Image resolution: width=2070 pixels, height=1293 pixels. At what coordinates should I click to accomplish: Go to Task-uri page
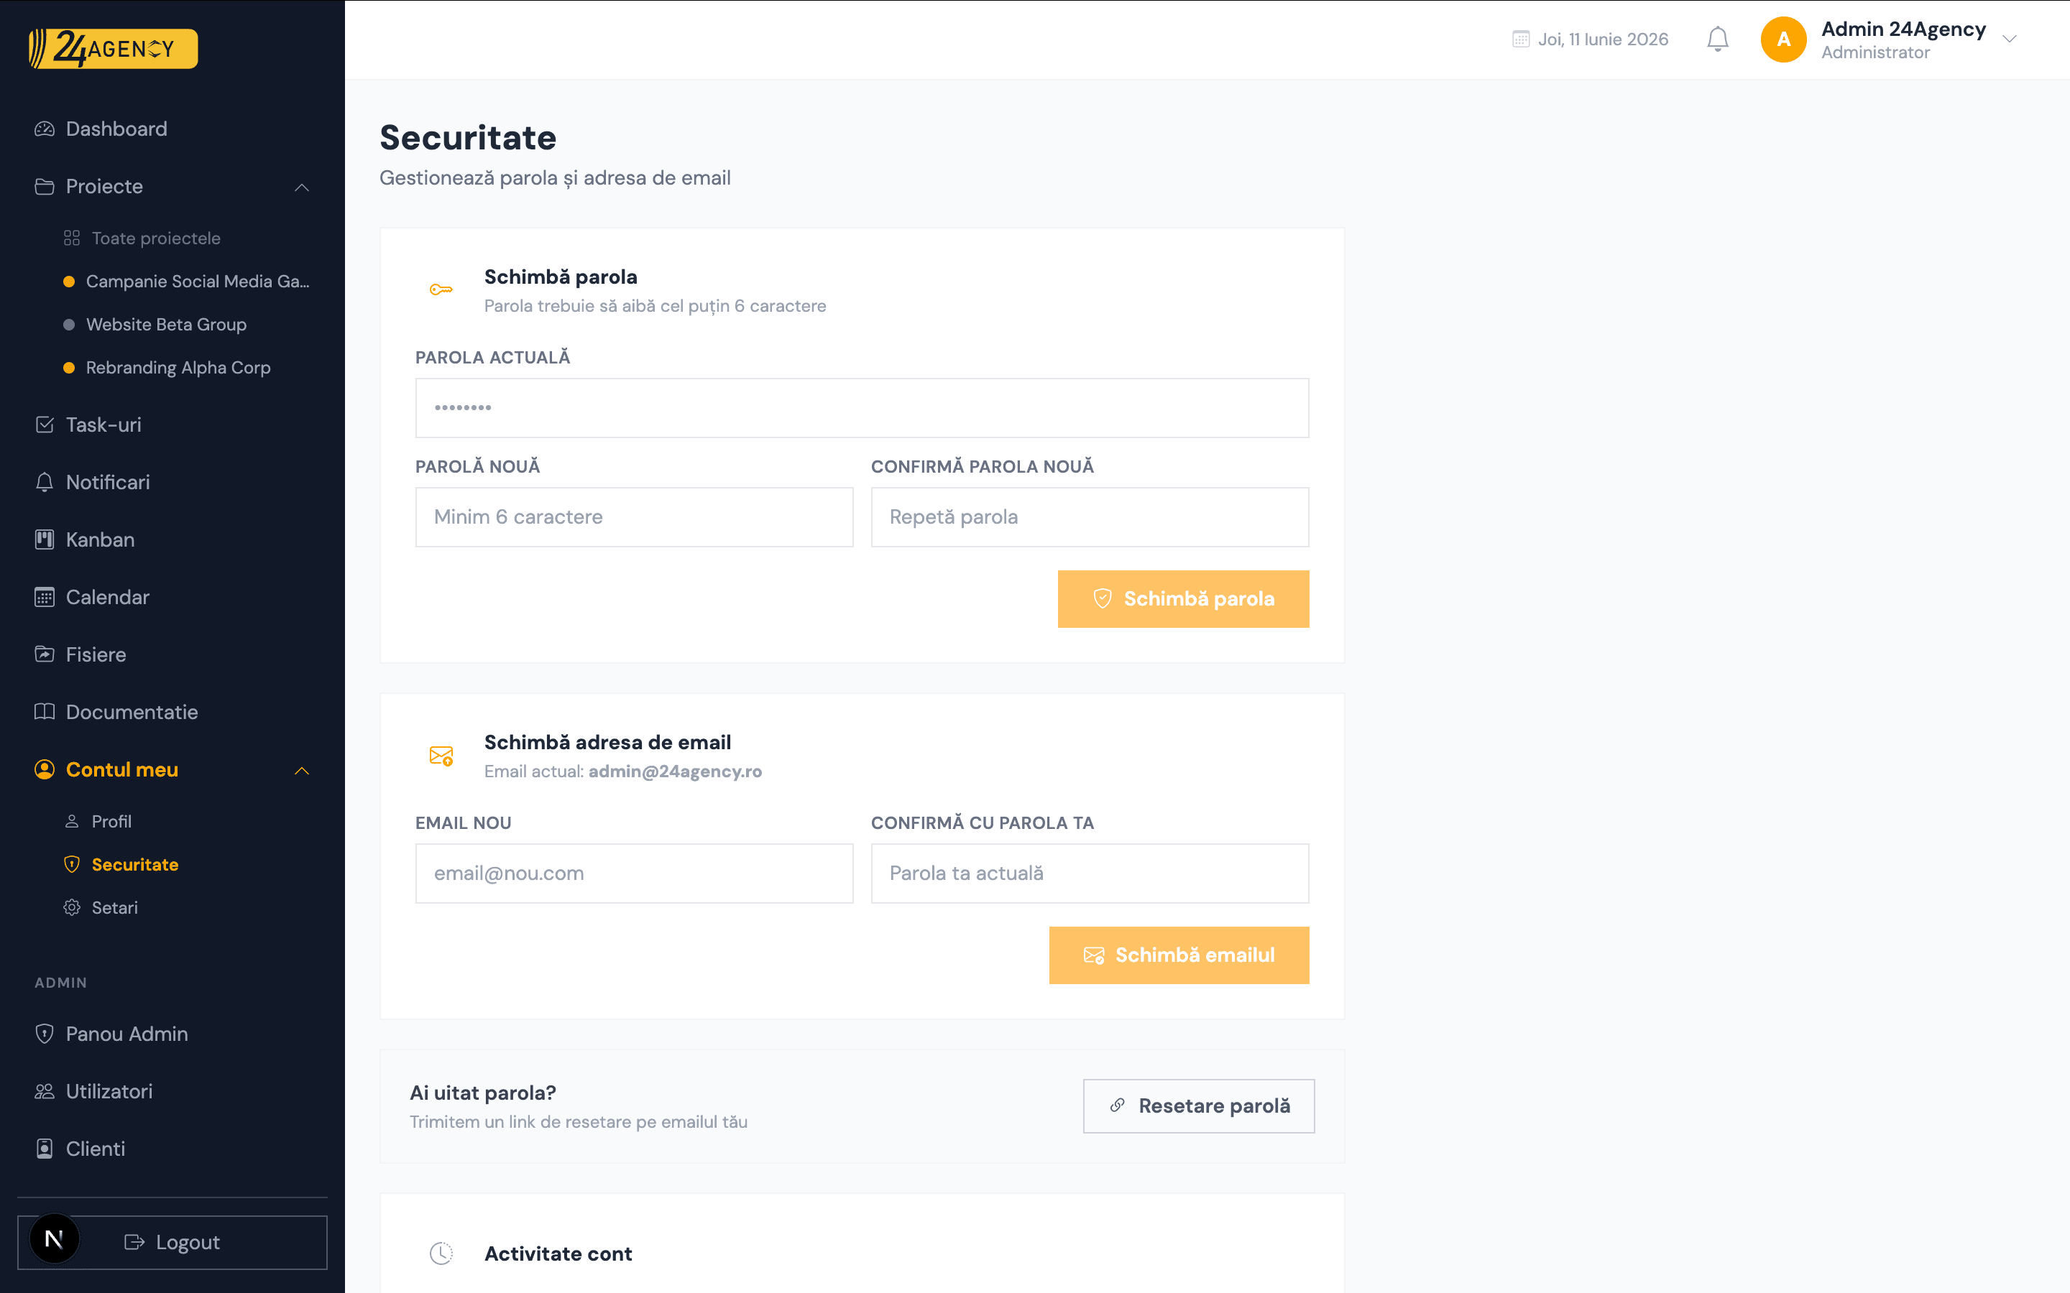172,425
